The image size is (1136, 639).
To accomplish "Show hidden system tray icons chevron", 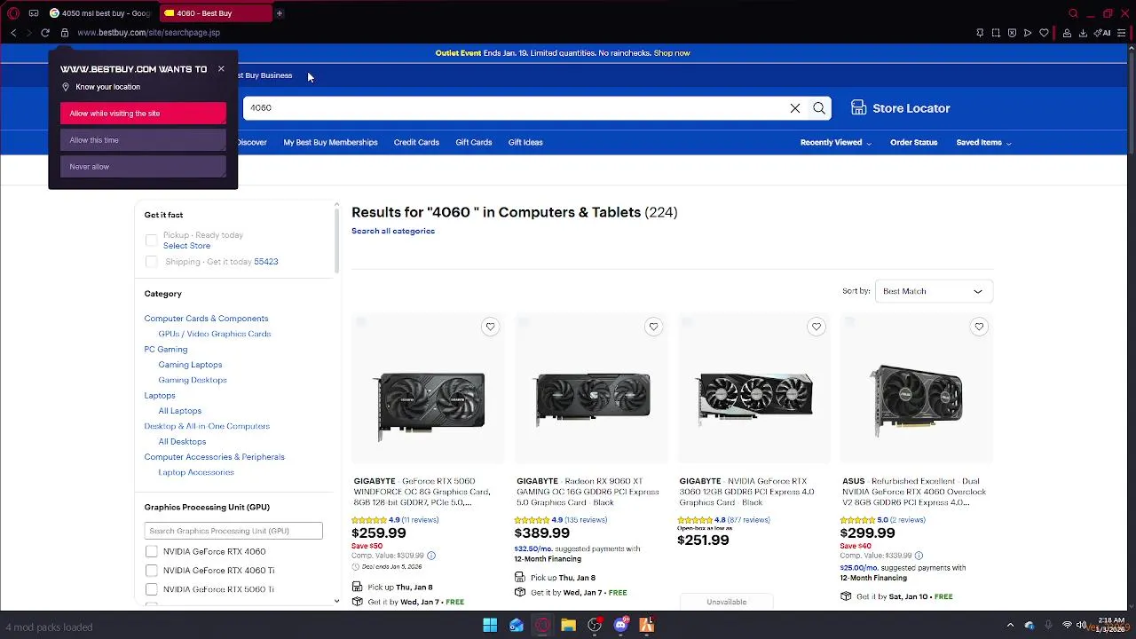I will coord(1010,626).
